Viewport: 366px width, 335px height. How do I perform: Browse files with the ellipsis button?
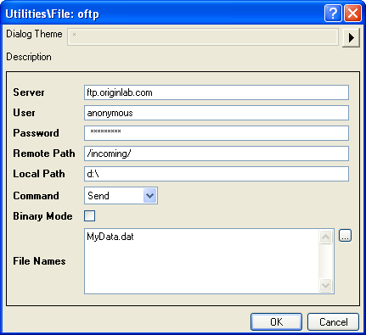[345, 236]
